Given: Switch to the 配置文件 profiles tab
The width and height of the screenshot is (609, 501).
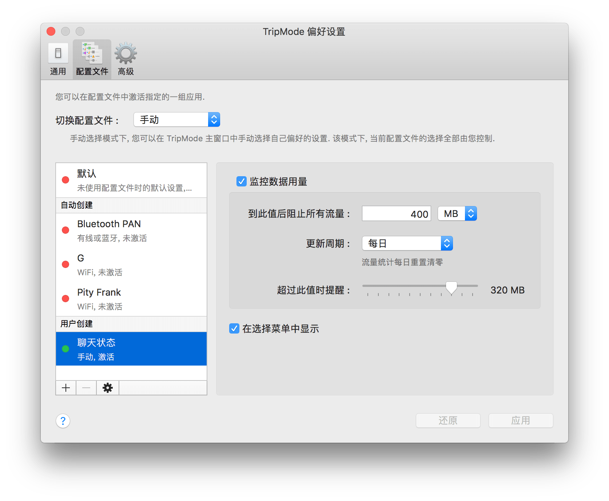Looking at the screenshot, I should click(x=92, y=59).
